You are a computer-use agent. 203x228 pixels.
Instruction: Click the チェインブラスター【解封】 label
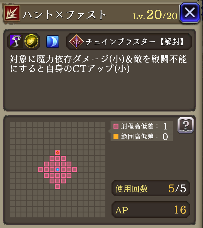coord(135,42)
